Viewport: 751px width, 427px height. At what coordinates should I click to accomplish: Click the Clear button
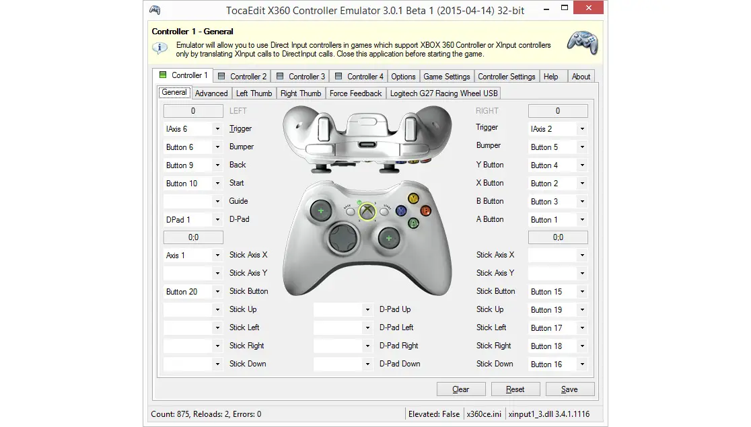[x=461, y=389]
